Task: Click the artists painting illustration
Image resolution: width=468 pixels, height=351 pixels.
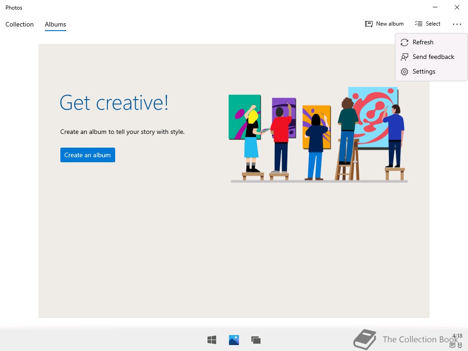Action: tap(319, 134)
